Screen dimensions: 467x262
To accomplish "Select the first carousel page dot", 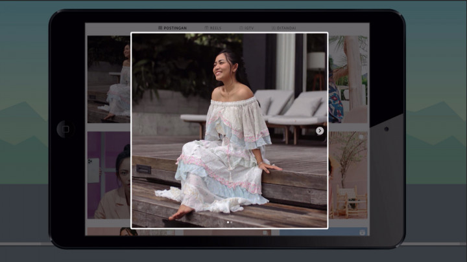I will point(227,223).
